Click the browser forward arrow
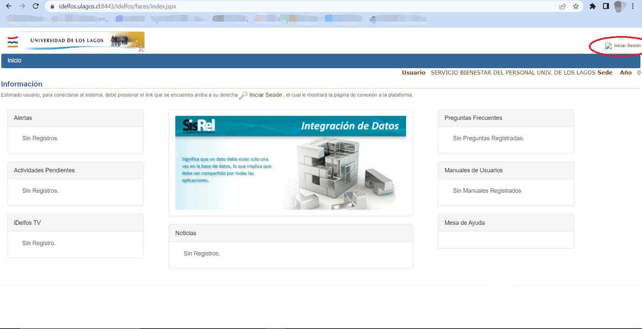642x329 pixels. tap(22, 6)
